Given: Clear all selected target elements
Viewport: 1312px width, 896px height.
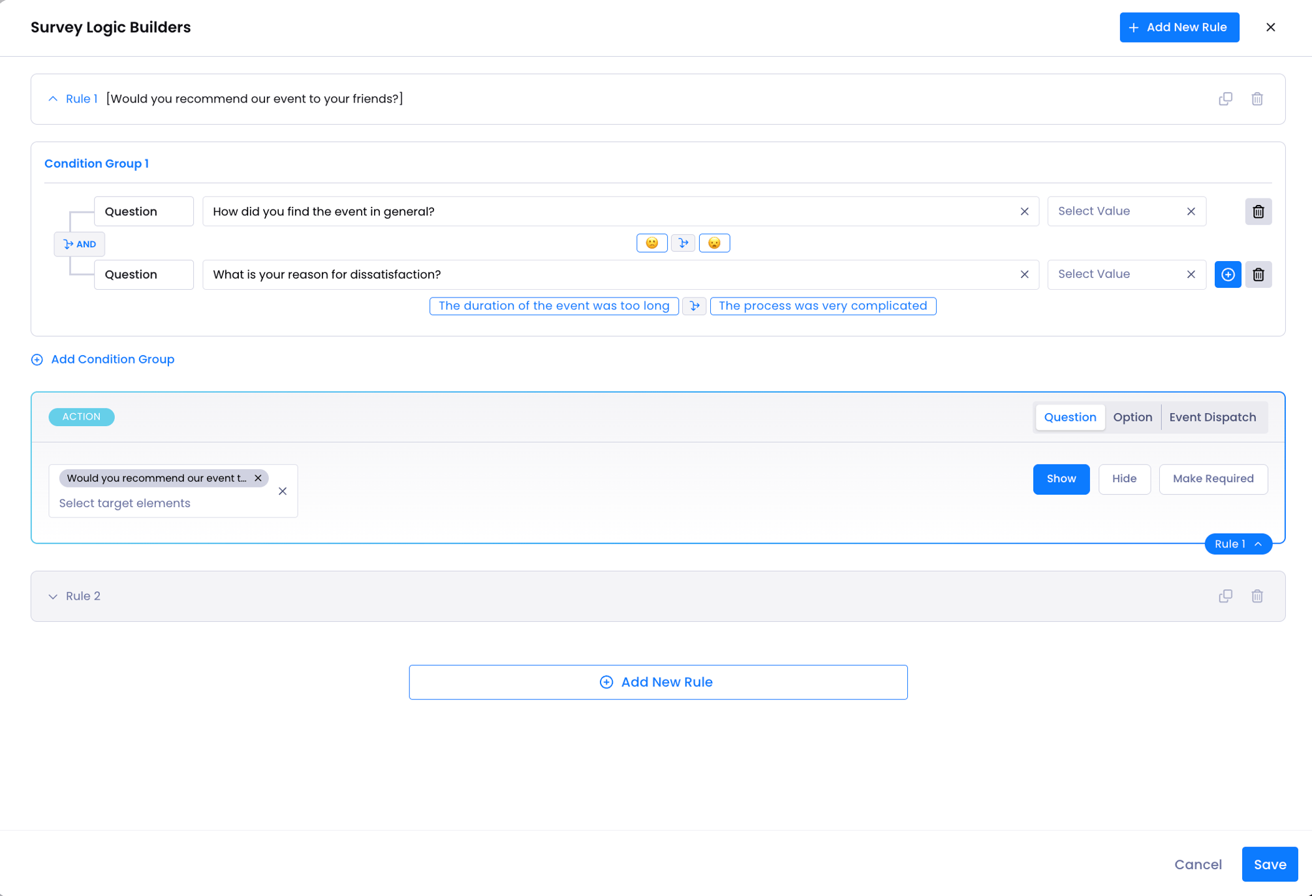Looking at the screenshot, I should (282, 491).
